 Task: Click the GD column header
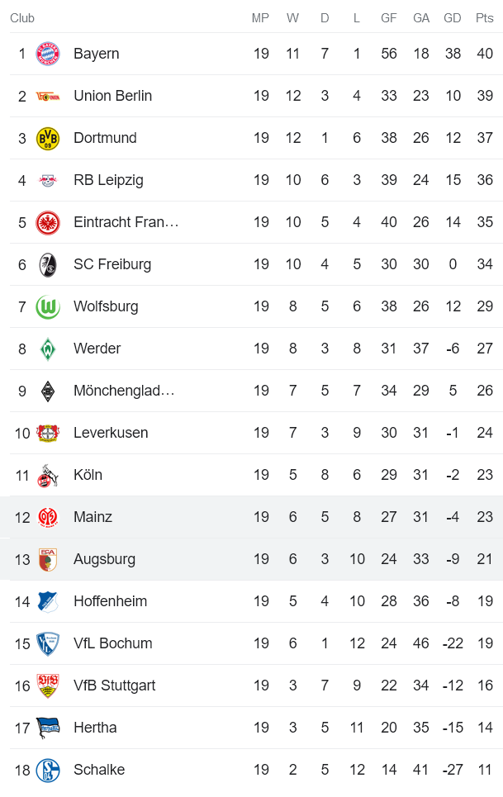pyautogui.click(x=453, y=17)
